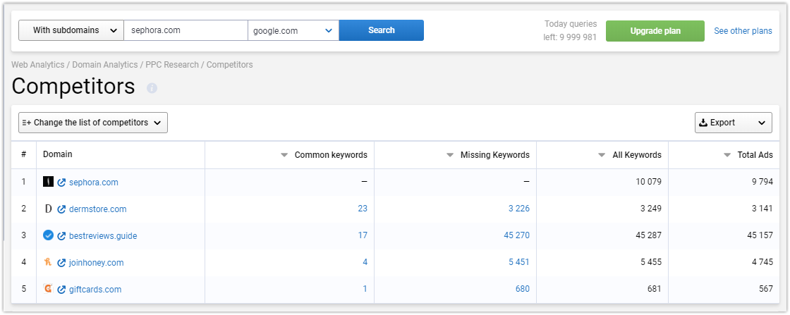The width and height of the screenshot is (790, 315).
Task: Open external link icon for dermstore.com
Action: point(61,209)
